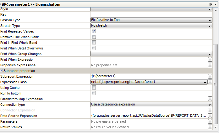219x133 pixels.
Task: Open the Parameters dialog ellipsis button
Action: pos(210,121)
